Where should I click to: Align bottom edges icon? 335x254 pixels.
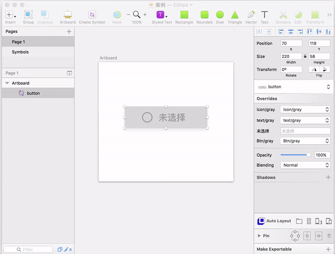point(328,32)
